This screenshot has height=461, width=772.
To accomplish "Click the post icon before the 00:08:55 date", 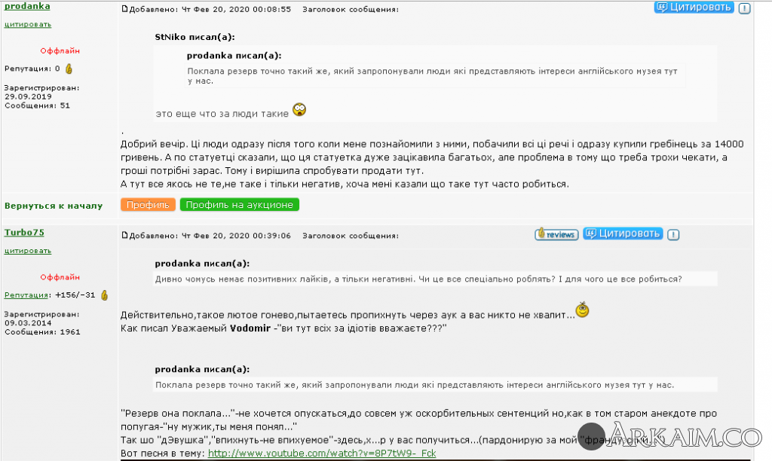I will 124,9.
